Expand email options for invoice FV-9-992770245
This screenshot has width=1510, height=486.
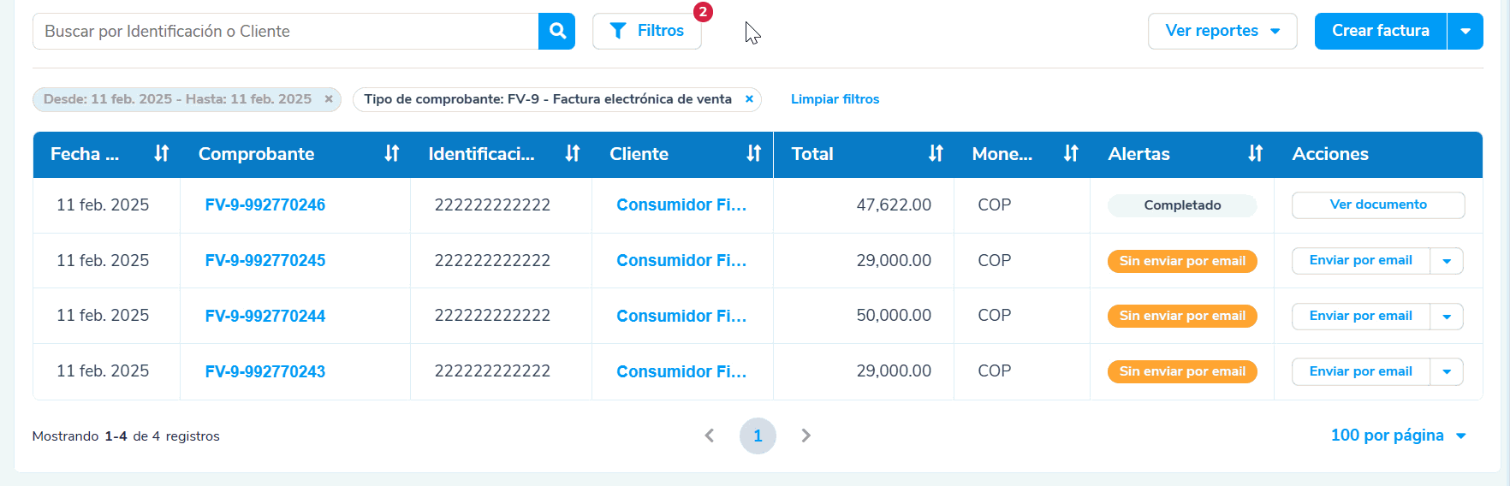[1447, 261]
